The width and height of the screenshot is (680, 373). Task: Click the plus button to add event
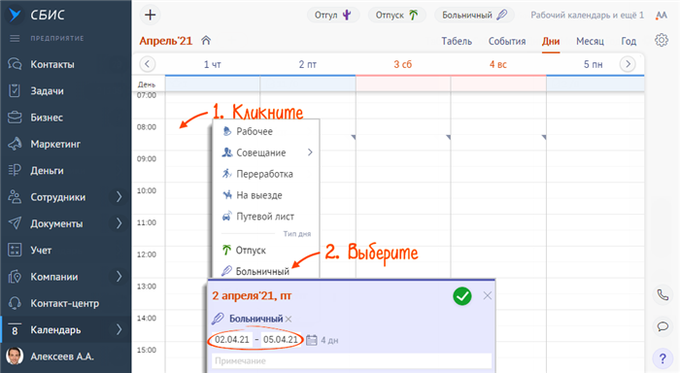pyautogui.click(x=150, y=16)
